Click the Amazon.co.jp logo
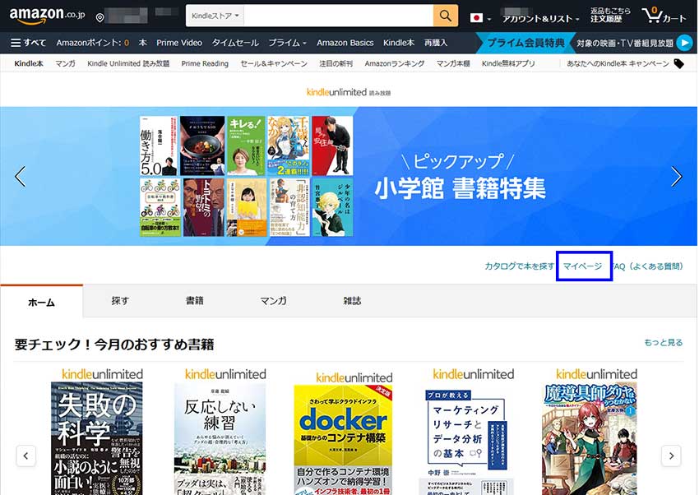The height and width of the screenshot is (495, 699). pyautogui.click(x=47, y=15)
